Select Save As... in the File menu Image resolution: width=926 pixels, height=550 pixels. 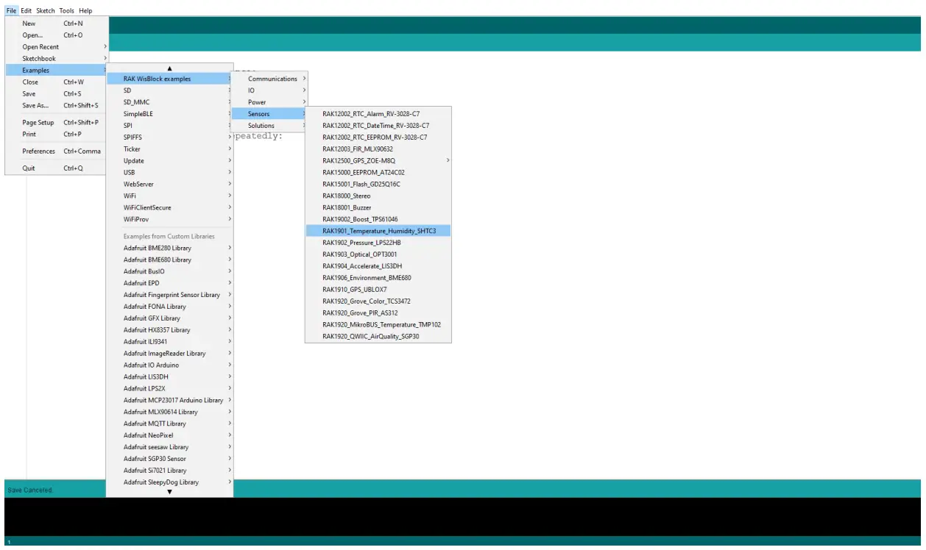[57, 106]
